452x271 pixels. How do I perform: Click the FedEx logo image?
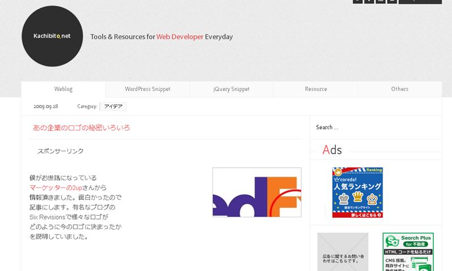click(257, 193)
